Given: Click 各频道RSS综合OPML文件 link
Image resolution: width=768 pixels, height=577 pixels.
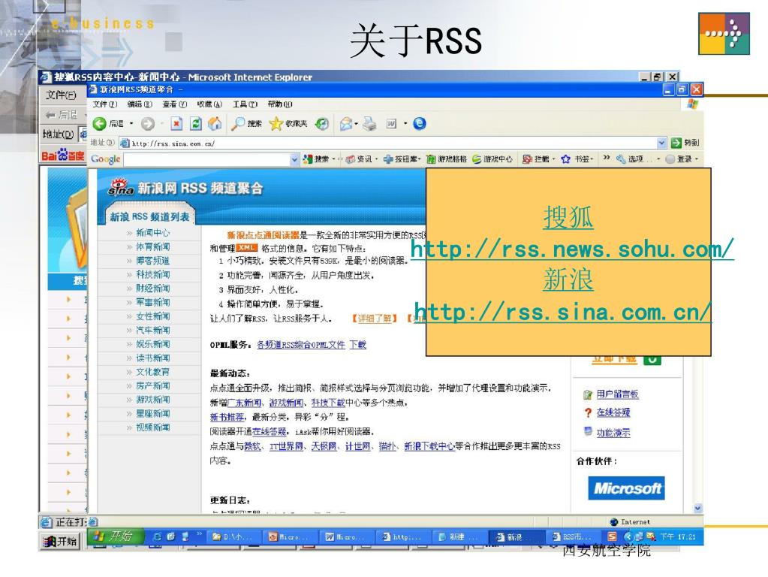Looking at the screenshot, I should pyautogui.click(x=301, y=345).
